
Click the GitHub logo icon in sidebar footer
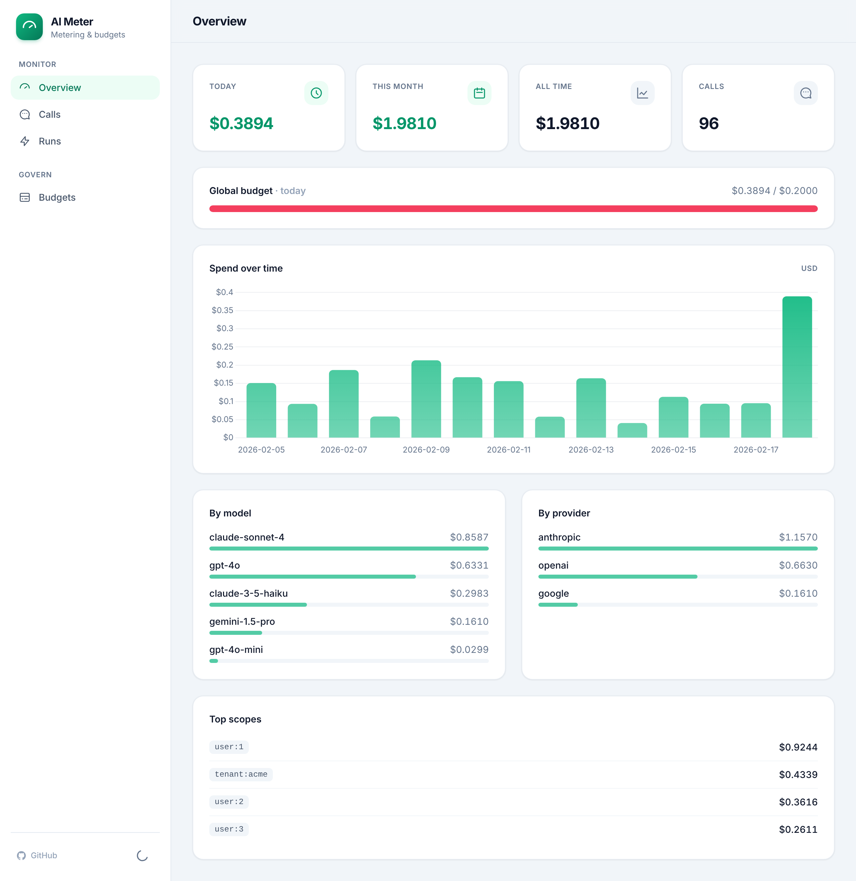tap(22, 855)
